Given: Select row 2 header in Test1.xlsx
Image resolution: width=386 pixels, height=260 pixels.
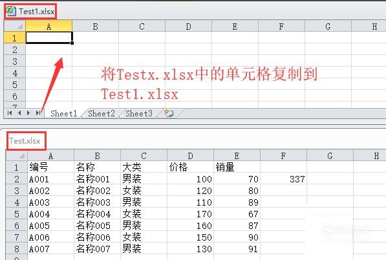Looking at the screenshot, I should coord(14,50).
